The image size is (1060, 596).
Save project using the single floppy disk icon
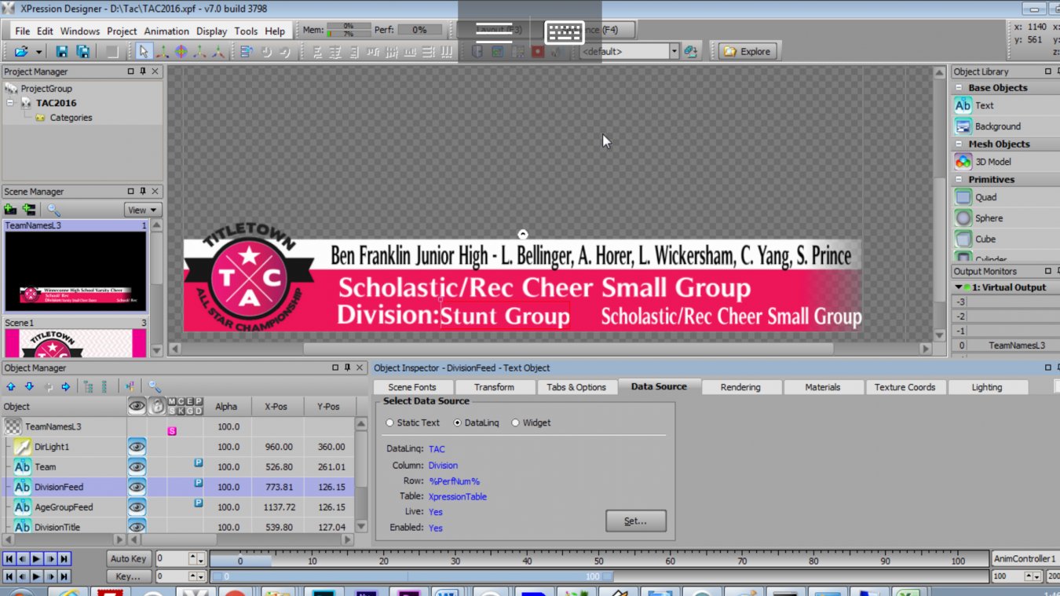coord(62,52)
